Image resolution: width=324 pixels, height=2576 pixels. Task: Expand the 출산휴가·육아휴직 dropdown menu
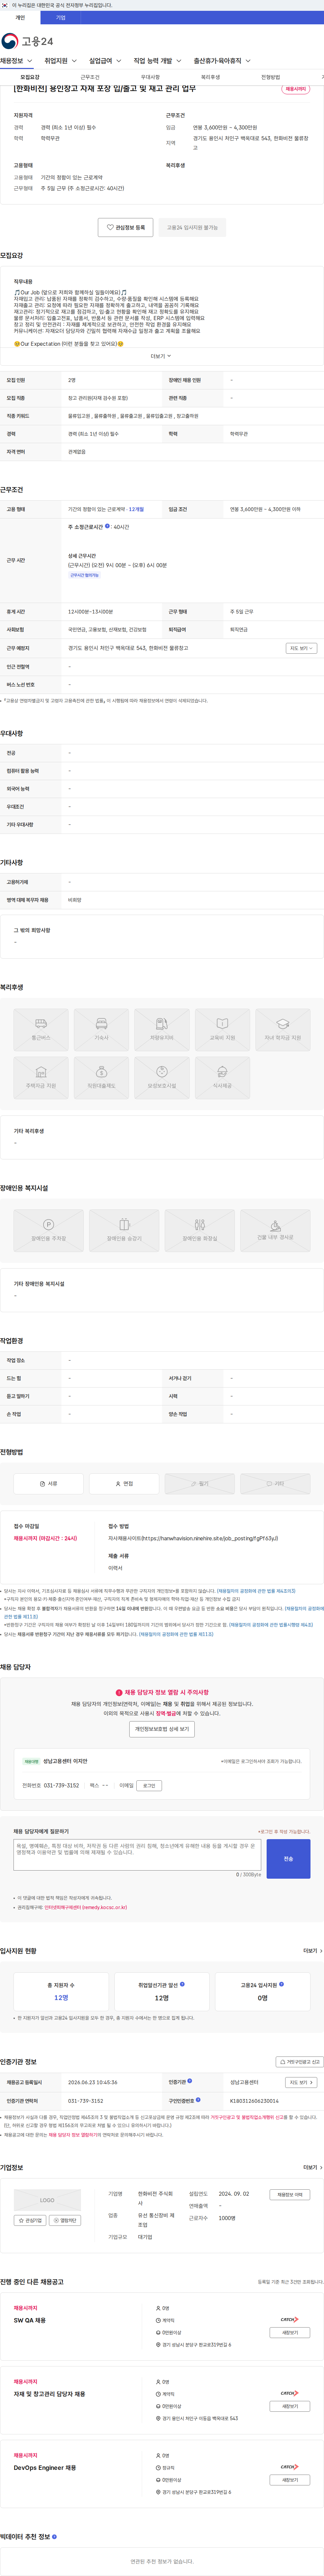(222, 61)
